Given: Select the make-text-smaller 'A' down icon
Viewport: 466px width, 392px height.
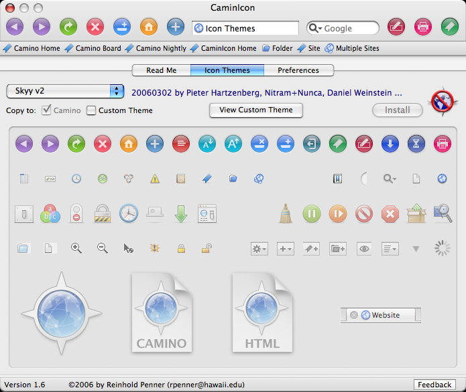Looking at the screenshot, I should click(x=207, y=144).
